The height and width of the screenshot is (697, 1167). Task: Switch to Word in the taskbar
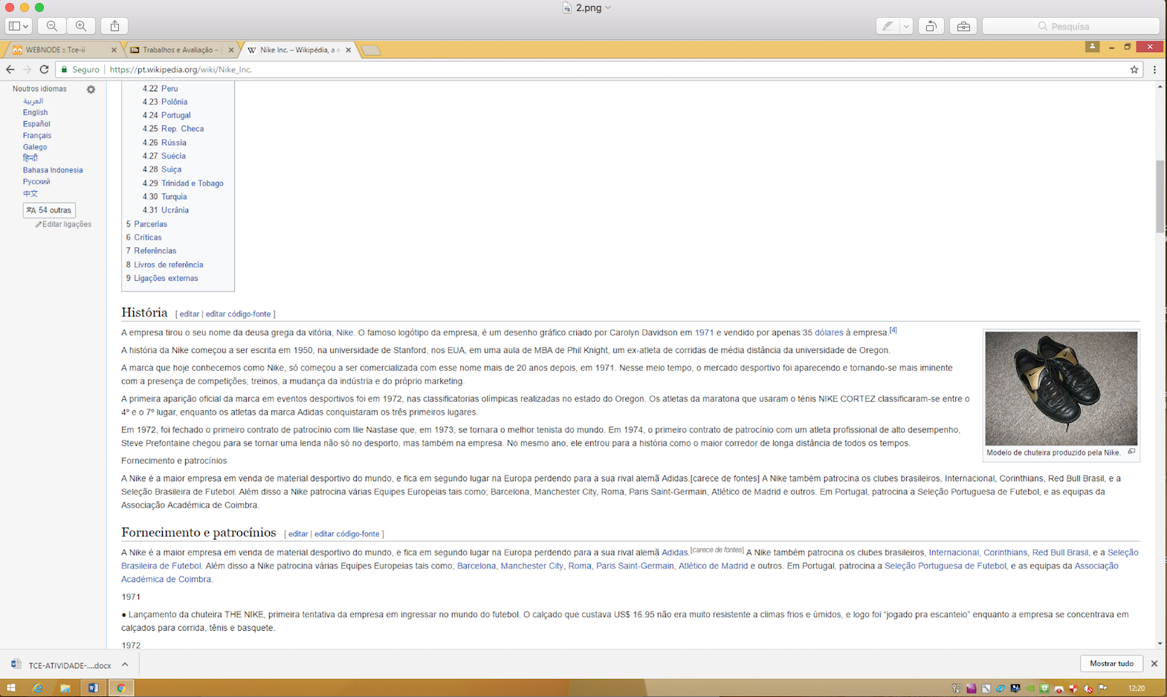pos(93,688)
